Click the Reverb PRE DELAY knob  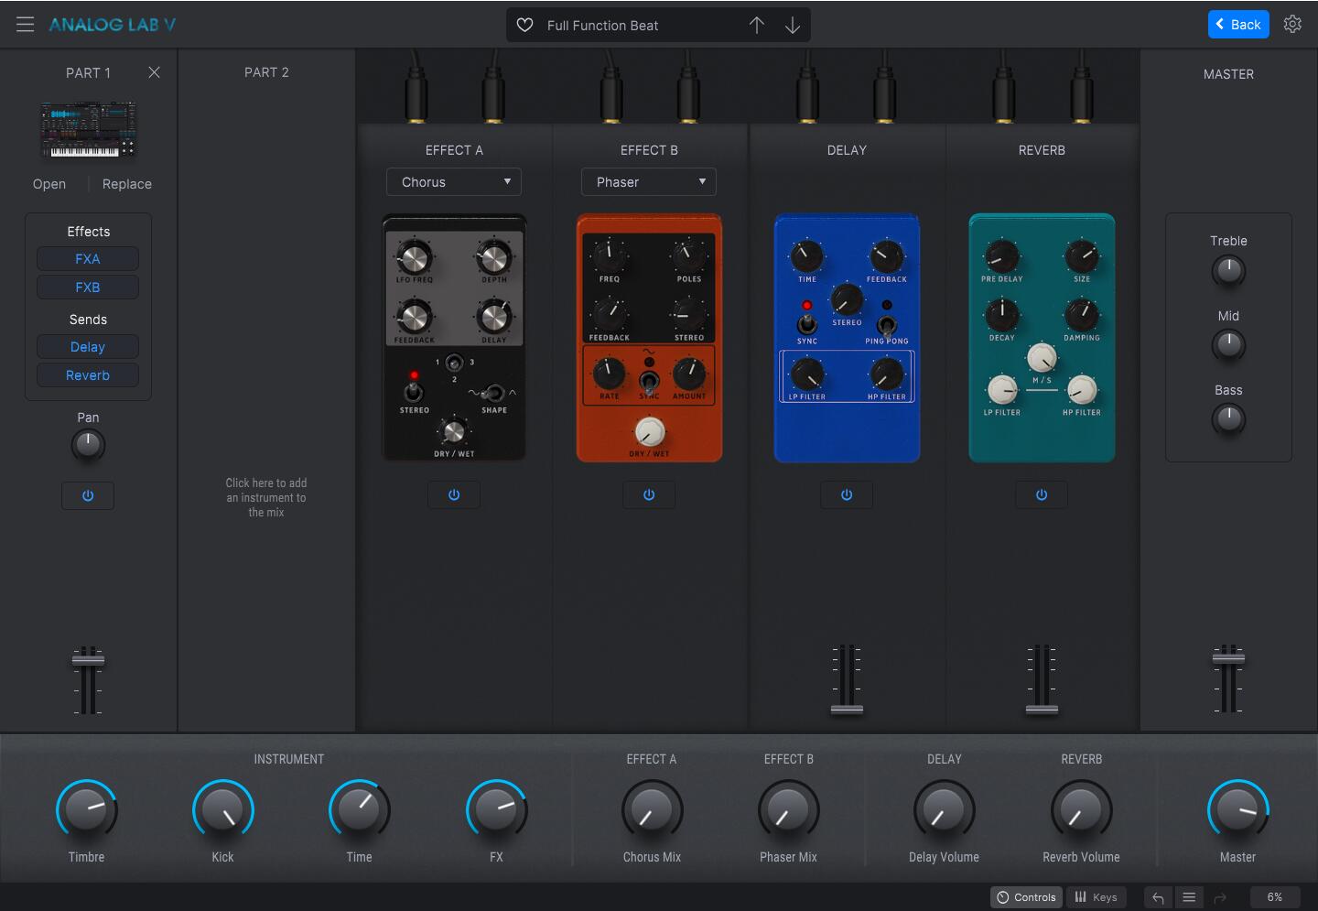(x=1002, y=256)
